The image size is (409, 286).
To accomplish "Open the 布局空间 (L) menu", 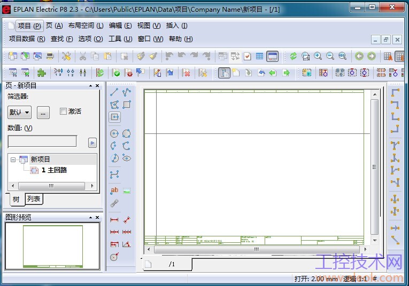I will tap(86, 26).
